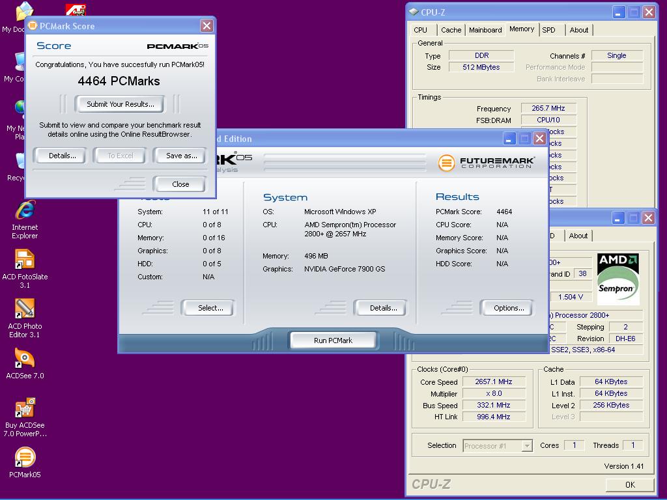Select the Memory tab in CPU-Z
667x500 pixels.
pyautogui.click(x=522, y=29)
